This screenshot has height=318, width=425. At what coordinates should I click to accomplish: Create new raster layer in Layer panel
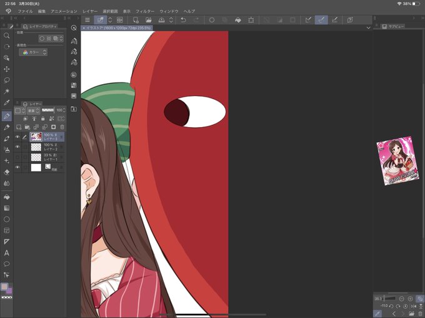click(x=19, y=127)
